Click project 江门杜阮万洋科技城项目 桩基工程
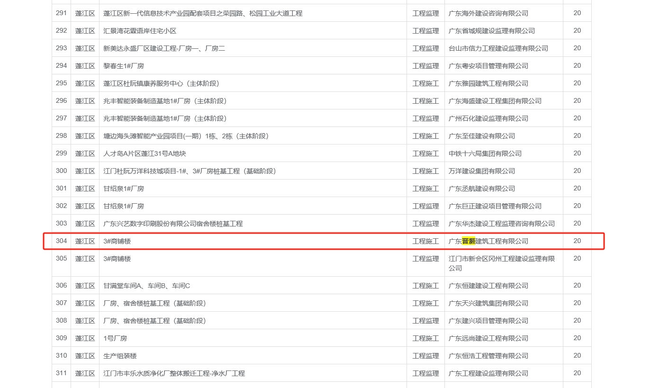The width and height of the screenshot is (651, 388). point(190,171)
